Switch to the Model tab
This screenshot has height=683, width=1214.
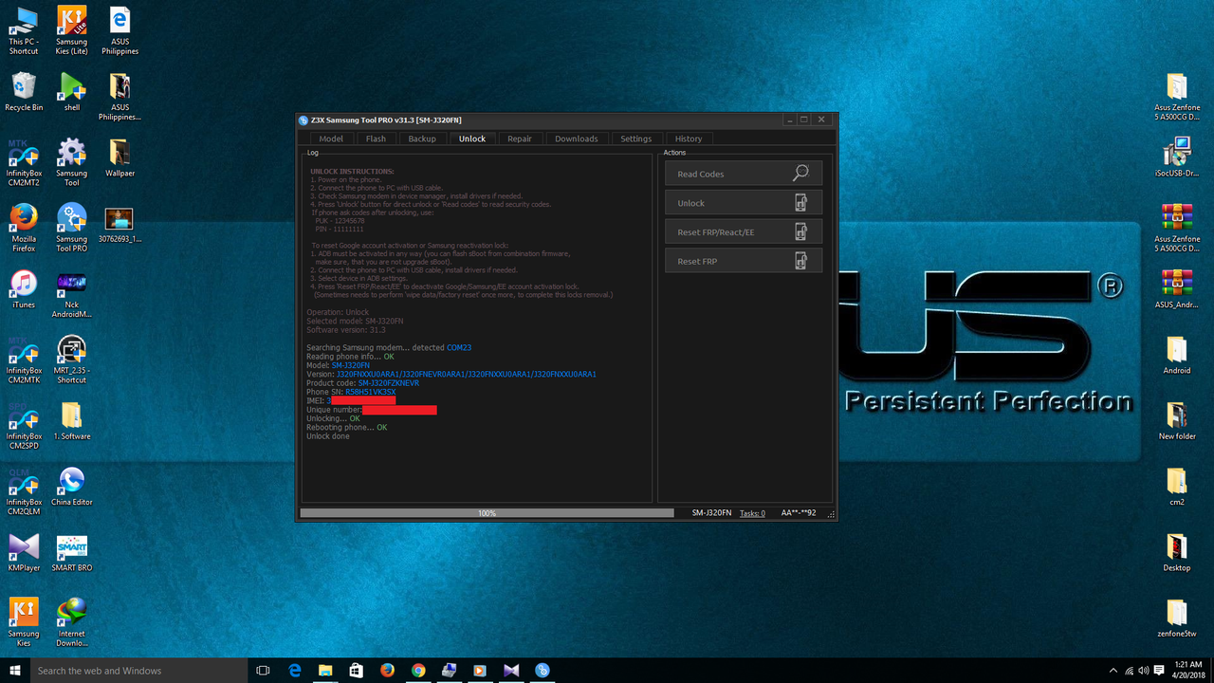pyautogui.click(x=331, y=138)
